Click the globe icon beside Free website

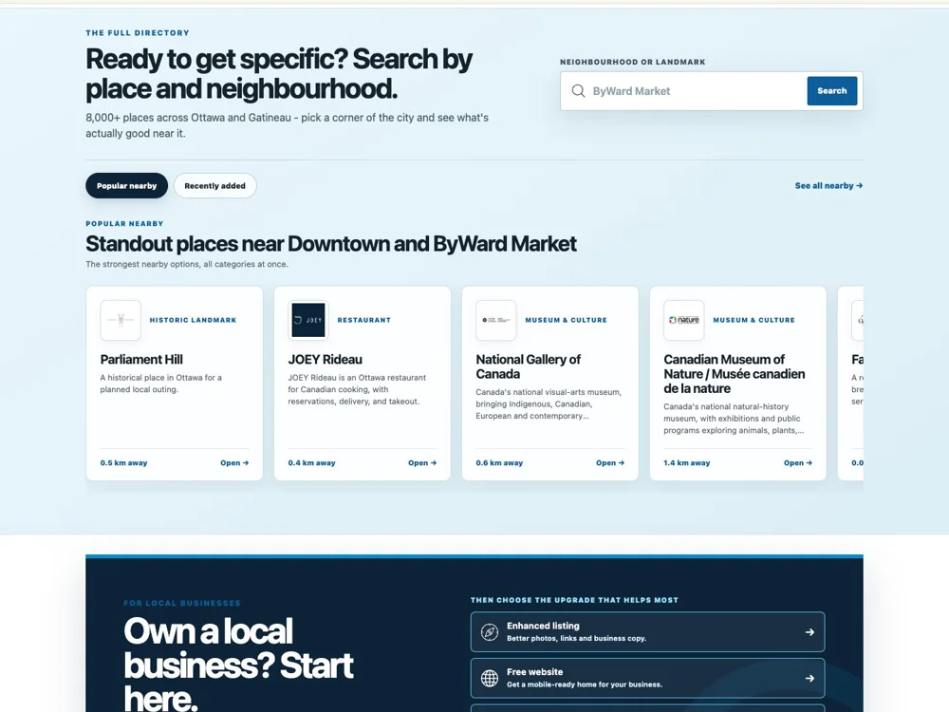[489, 678]
